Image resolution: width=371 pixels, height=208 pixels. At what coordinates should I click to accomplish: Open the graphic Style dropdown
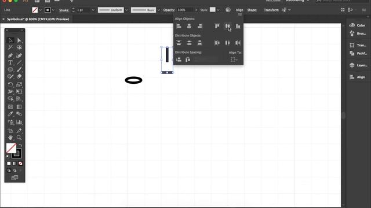click(218, 10)
